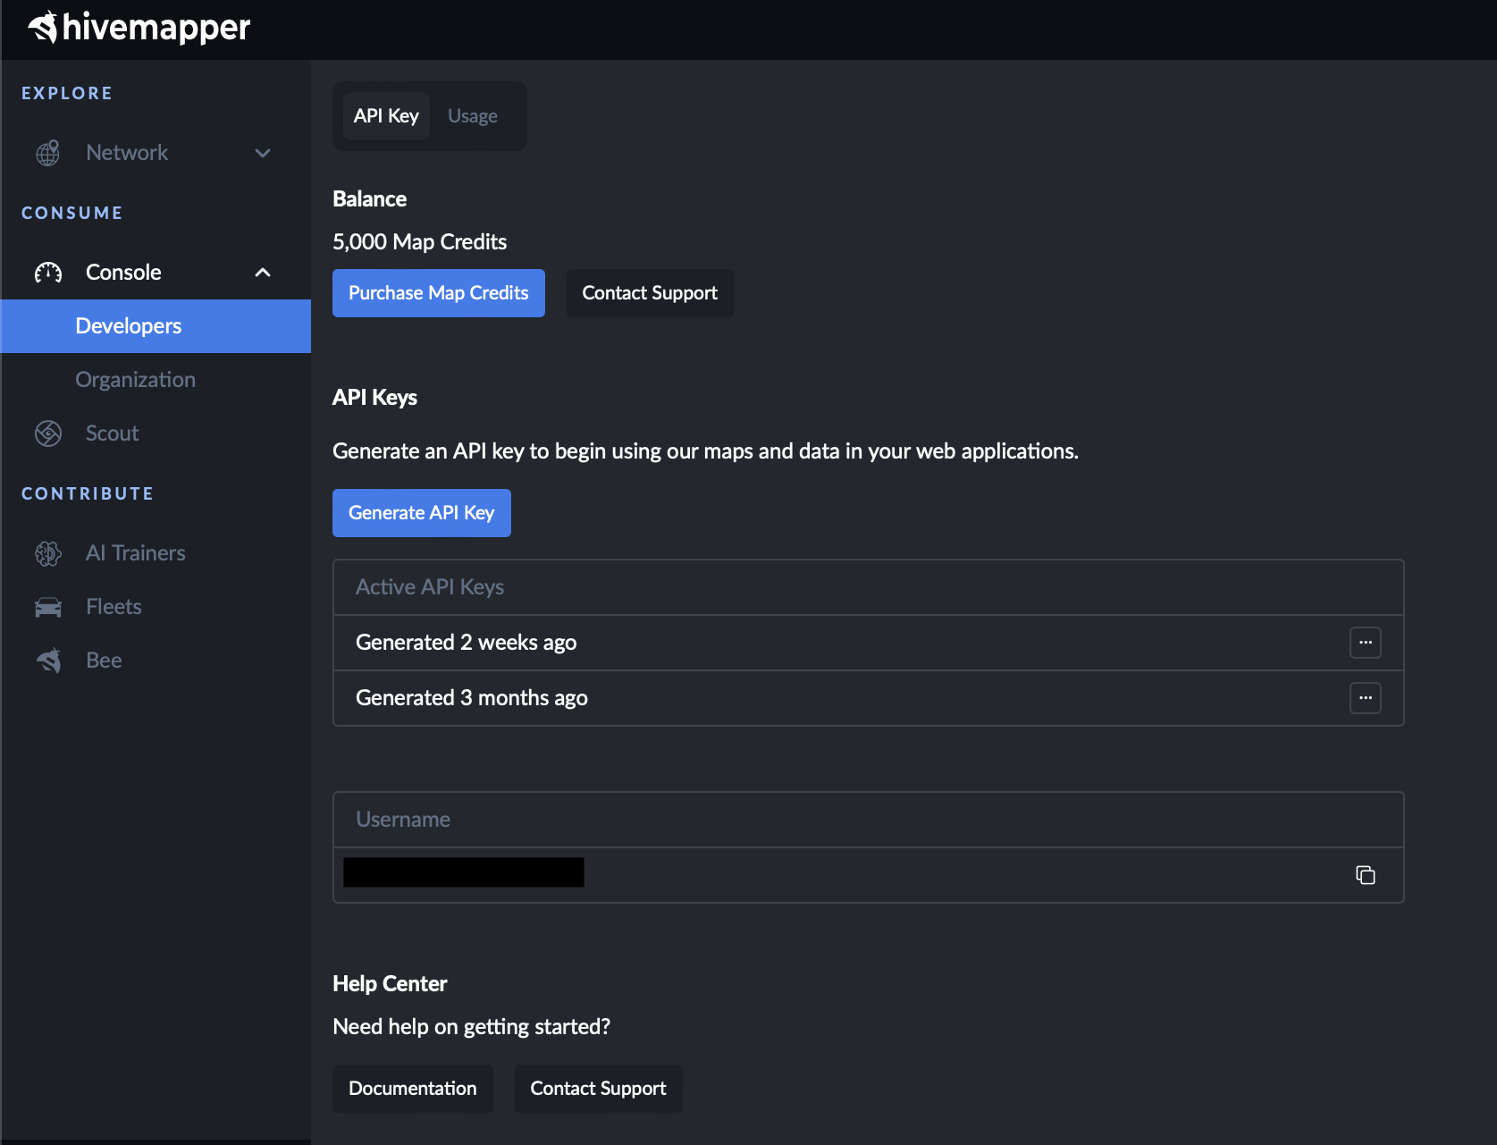Click the Scout icon in sidebar
The height and width of the screenshot is (1145, 1497).
pos(48,434)
